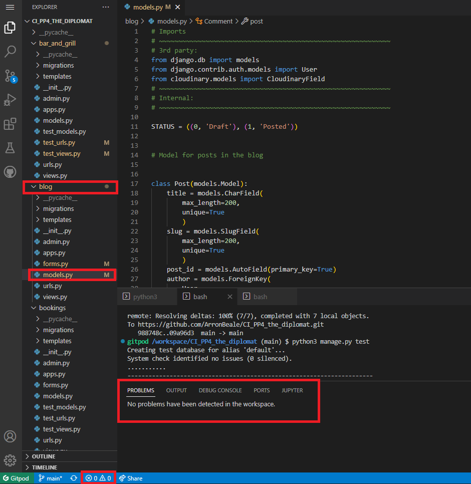This screenshot has height=484, width=471.
Task: Select the PROBLEMS panel tab
Action: (x=141, y=390)
